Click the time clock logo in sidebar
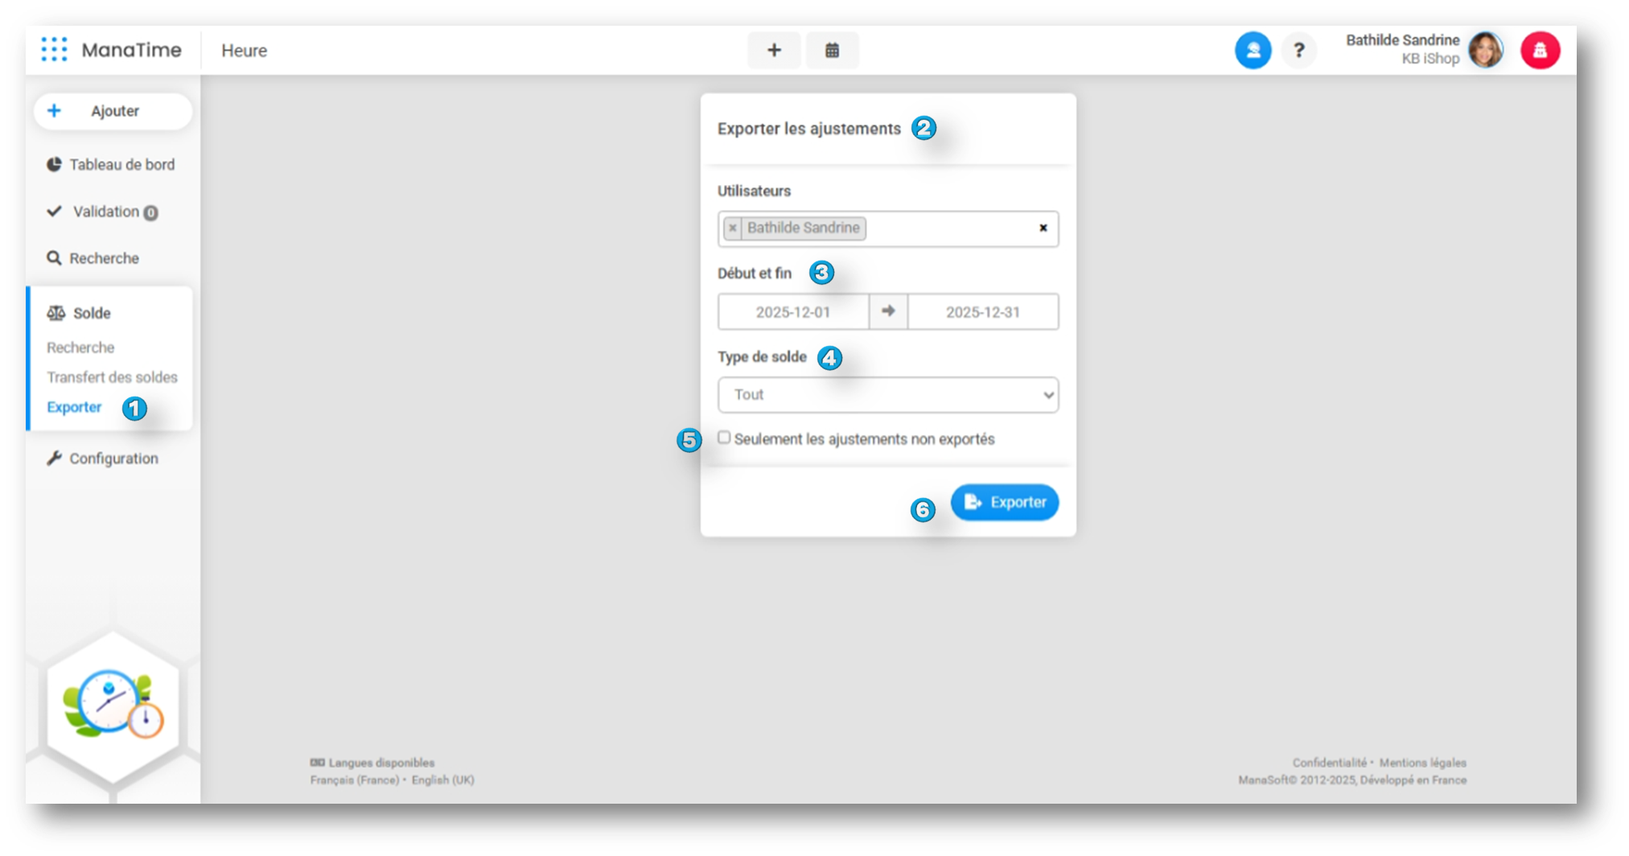This screenshot has width=1629, height=856. [113, 704]
